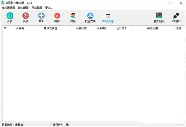Viewport: 186px width, 127px height.
Task: Click the app logo in title bar
Action: tap(3, 3)
